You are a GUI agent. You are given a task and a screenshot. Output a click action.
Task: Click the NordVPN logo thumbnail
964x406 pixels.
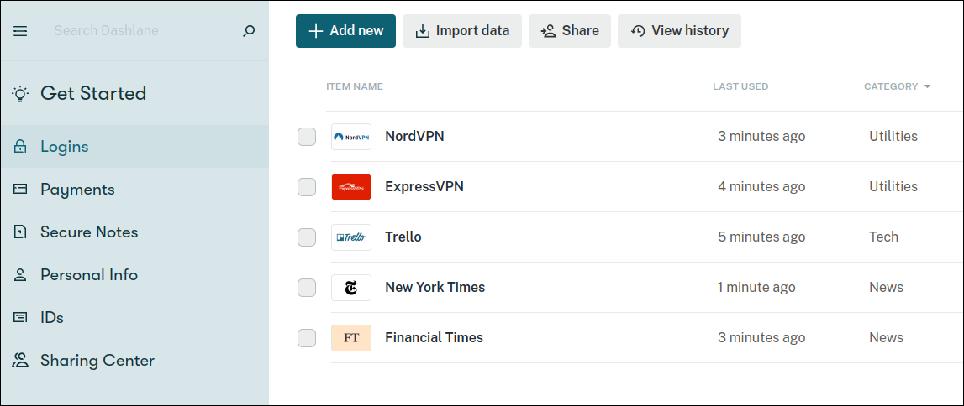coord(351,137)
